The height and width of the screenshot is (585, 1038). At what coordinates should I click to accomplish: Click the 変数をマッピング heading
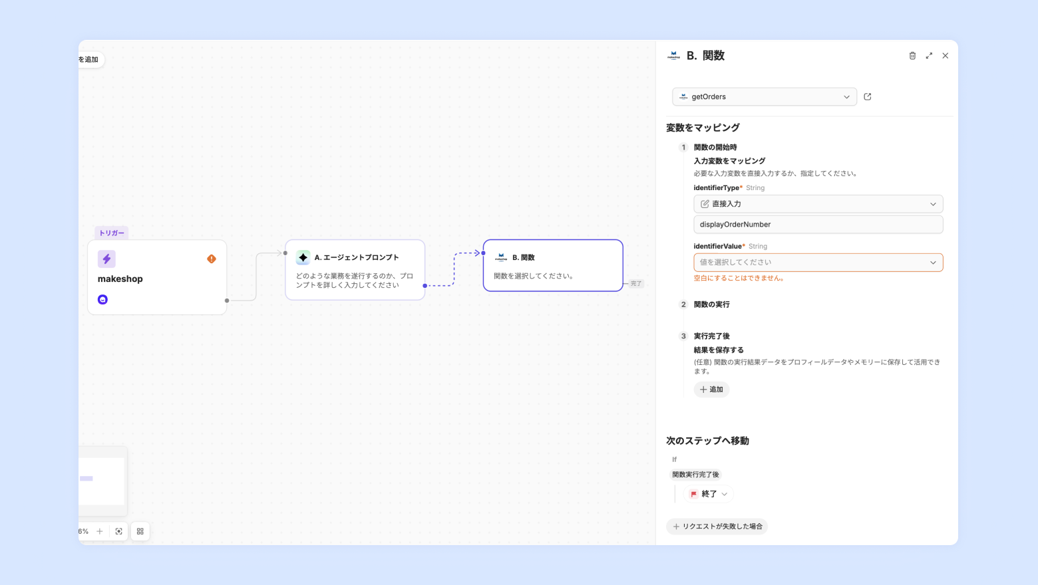coord(703,128)
